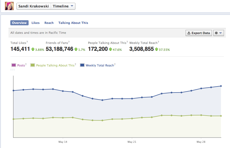Click the green arrow beside 3.88% likes growth

(33, 49)
